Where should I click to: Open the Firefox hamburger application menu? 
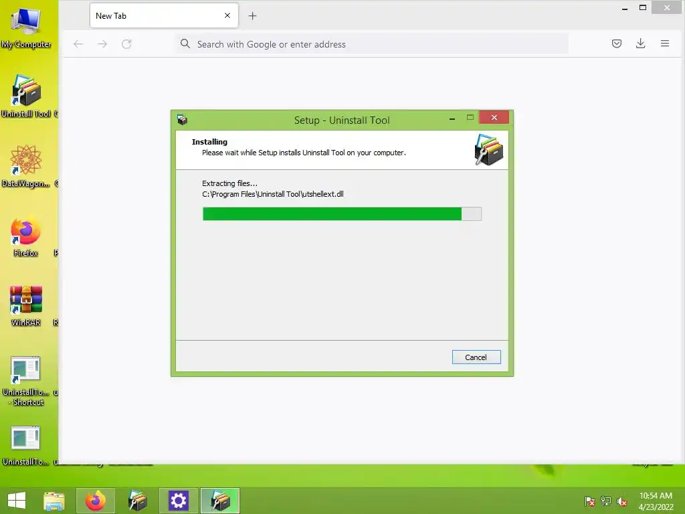665,44
